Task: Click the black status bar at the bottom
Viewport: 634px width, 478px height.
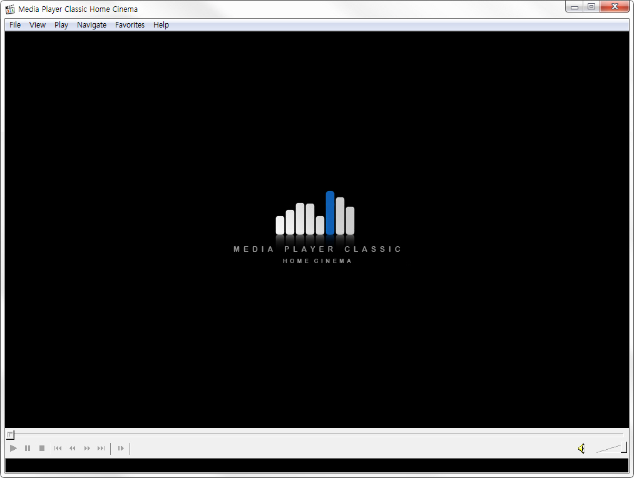Action: [317, 465]
